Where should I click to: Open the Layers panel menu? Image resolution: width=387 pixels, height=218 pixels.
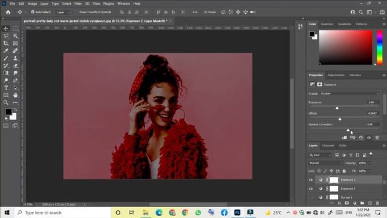click(x=384, y=146)
